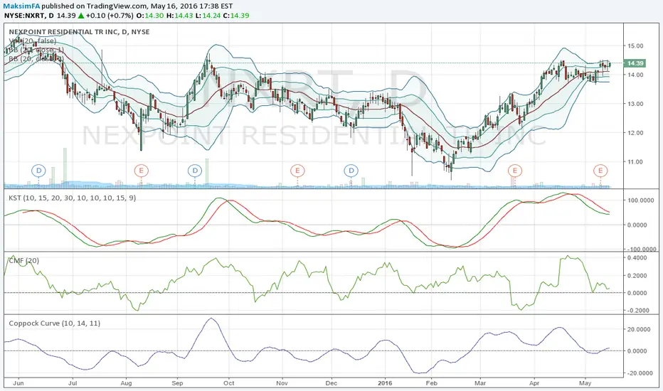Click the Feb label on time axis

click(431, 383)
